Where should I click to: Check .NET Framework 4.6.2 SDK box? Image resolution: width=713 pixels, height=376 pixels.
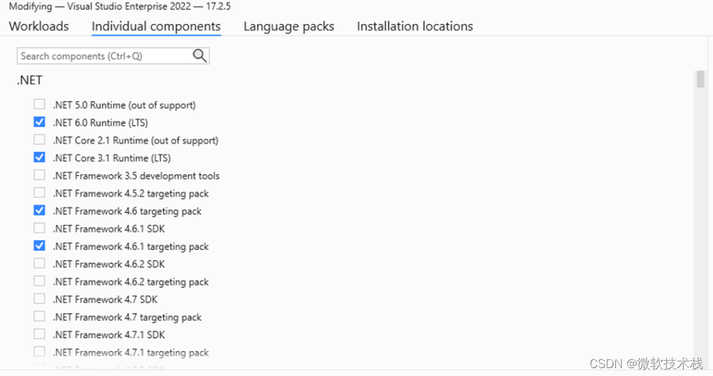pyautogui.click(x=40, y=264)
